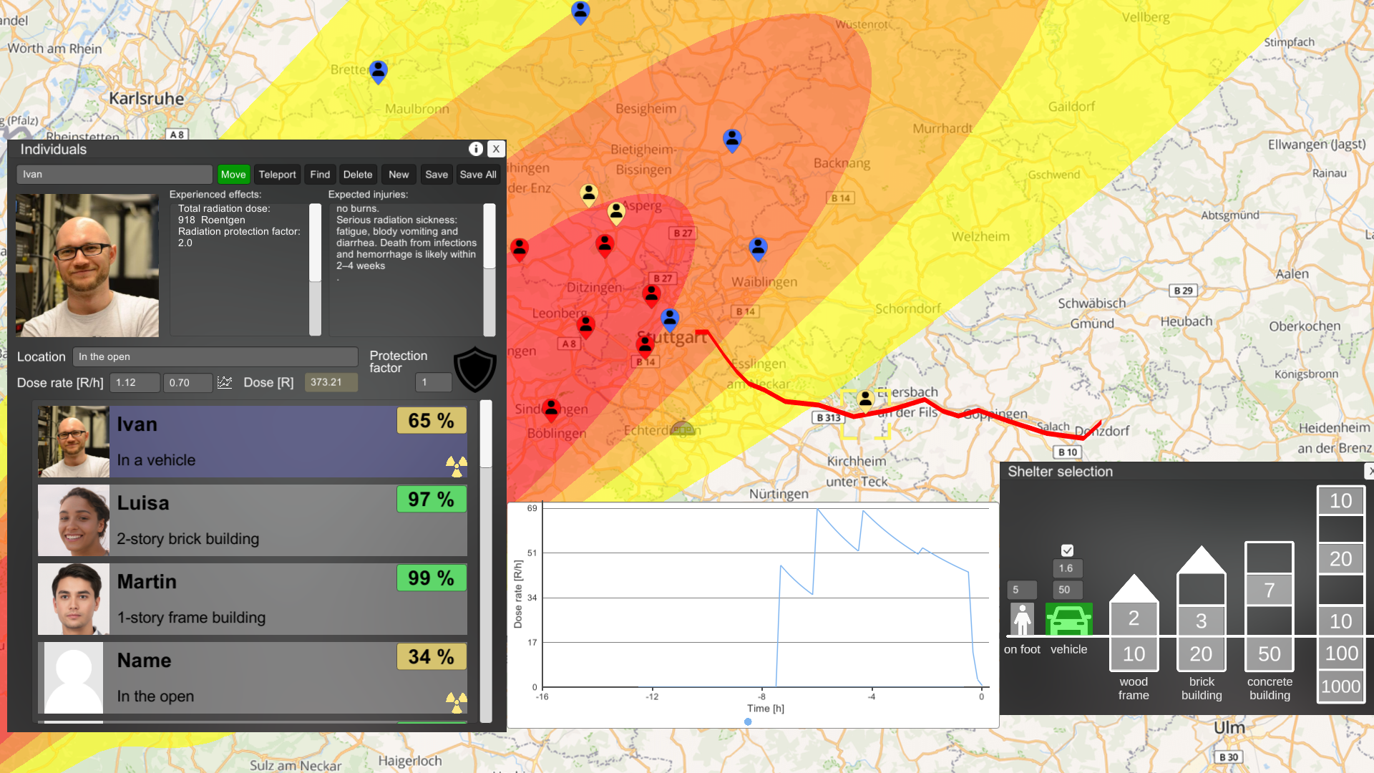Viewport: 1374px width, 773px height.
Task: Select the on foot pedestrian icon
Action: 1022,619
